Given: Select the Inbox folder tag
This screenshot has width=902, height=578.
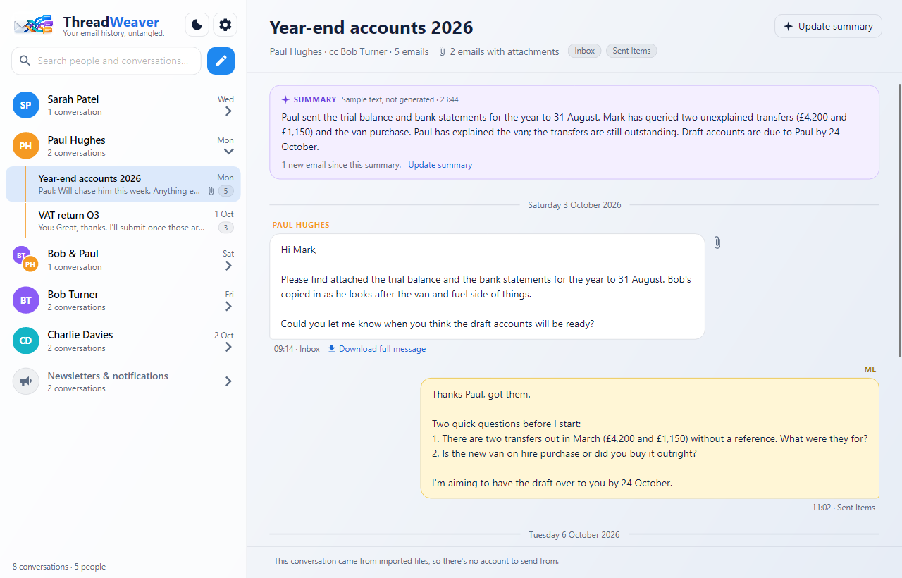Looking at the screenshot, I should [x=585, y=51].
